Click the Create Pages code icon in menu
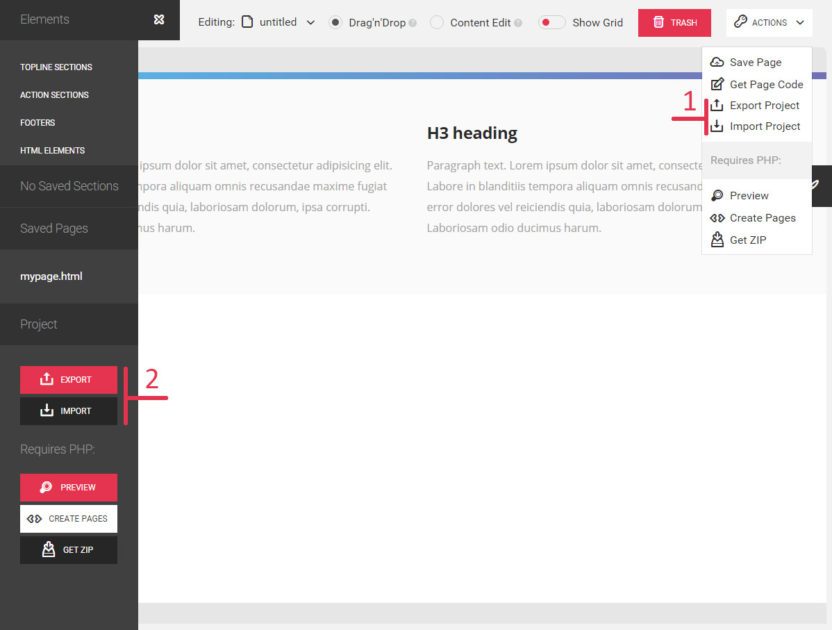The image size is (832, 630). pos(717,218)
